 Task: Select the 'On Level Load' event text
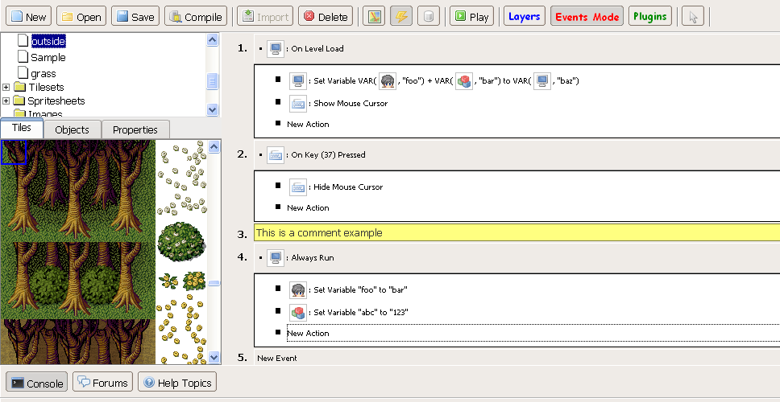tap(317, 48)
